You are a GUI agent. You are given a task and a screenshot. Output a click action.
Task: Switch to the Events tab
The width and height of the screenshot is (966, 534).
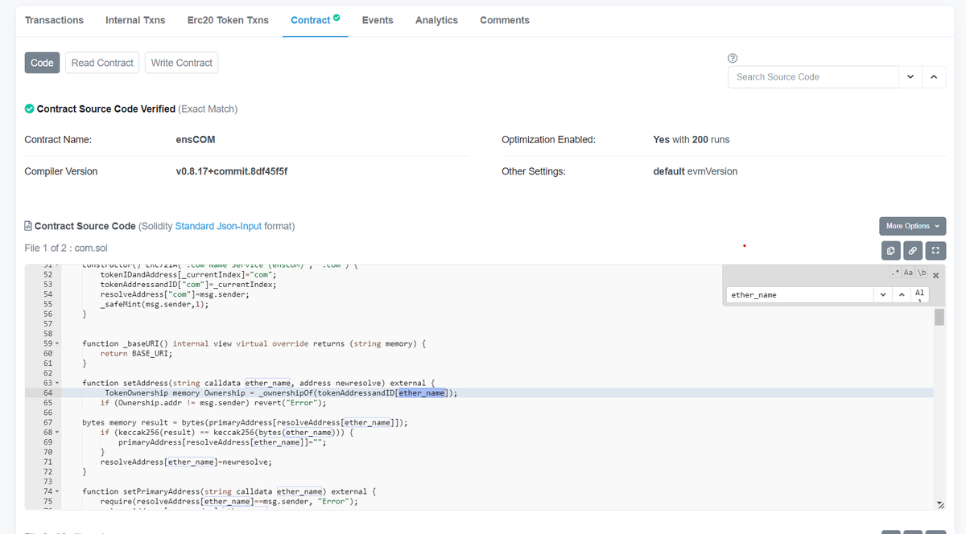377,20
